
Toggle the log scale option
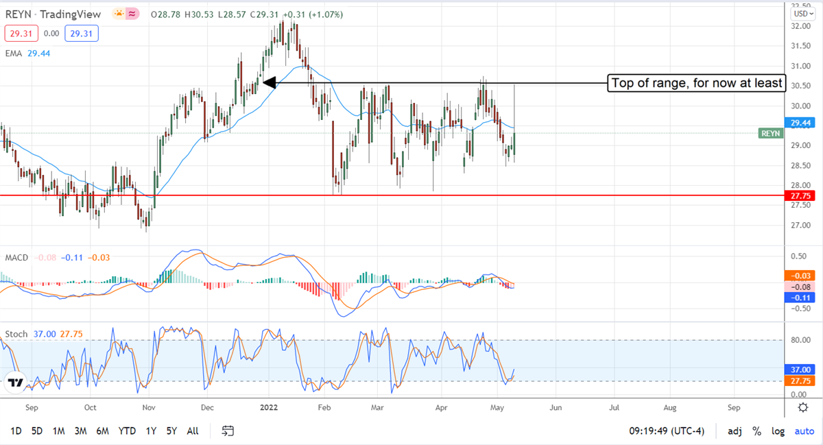pos(778,431)
